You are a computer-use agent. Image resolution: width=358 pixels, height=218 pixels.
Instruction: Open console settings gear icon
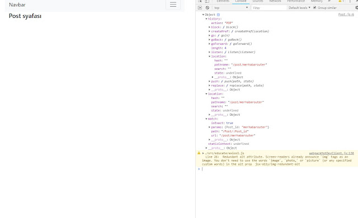click(357, 7)
